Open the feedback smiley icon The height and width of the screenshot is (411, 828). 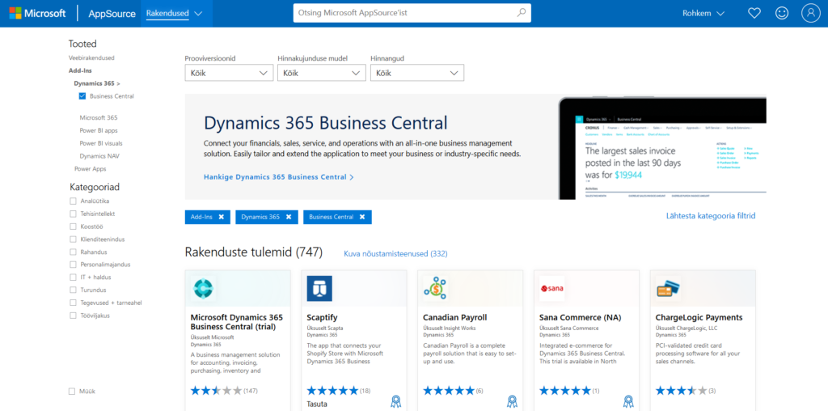[782, 13]
